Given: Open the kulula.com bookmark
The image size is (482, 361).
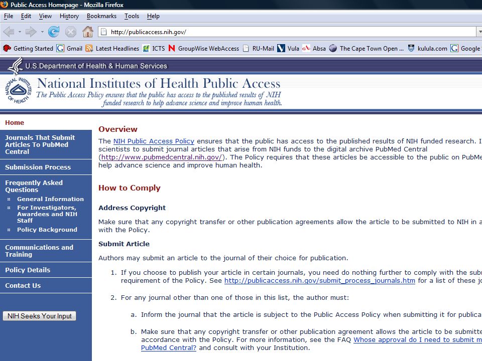Looking at the screenshot, I should pyautogui.click(x=427, y=49).
